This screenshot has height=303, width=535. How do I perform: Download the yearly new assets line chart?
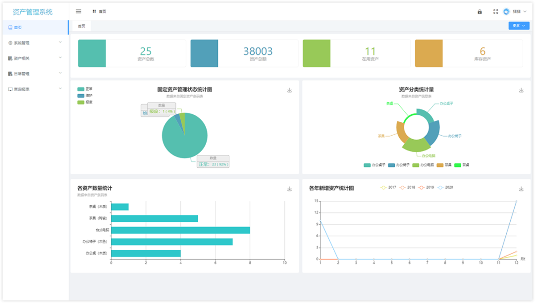click(x=521, y=189)
